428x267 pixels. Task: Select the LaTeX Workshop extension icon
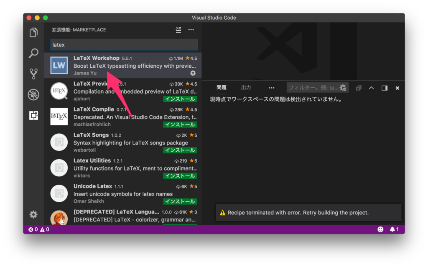tap(59, 65)
